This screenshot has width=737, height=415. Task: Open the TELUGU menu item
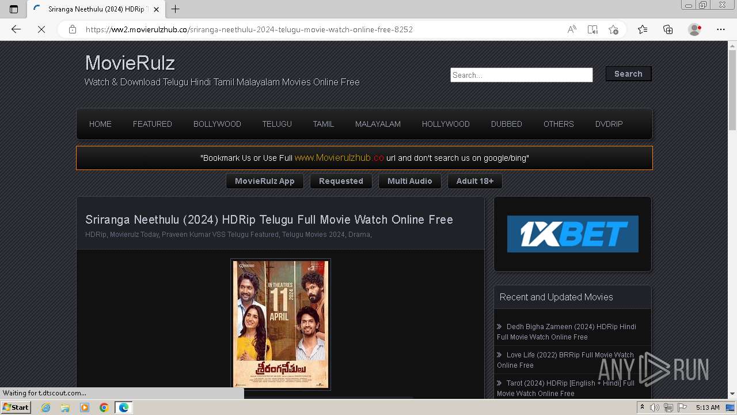coord(277,124)
